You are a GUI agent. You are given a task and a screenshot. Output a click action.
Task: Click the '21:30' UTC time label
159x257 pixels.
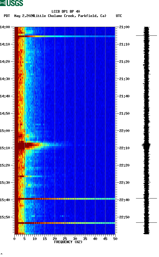(124, 79)
